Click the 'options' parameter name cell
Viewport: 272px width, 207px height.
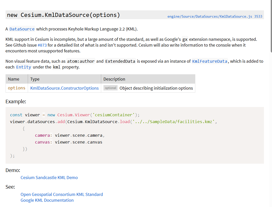click(x=17, y=88)
